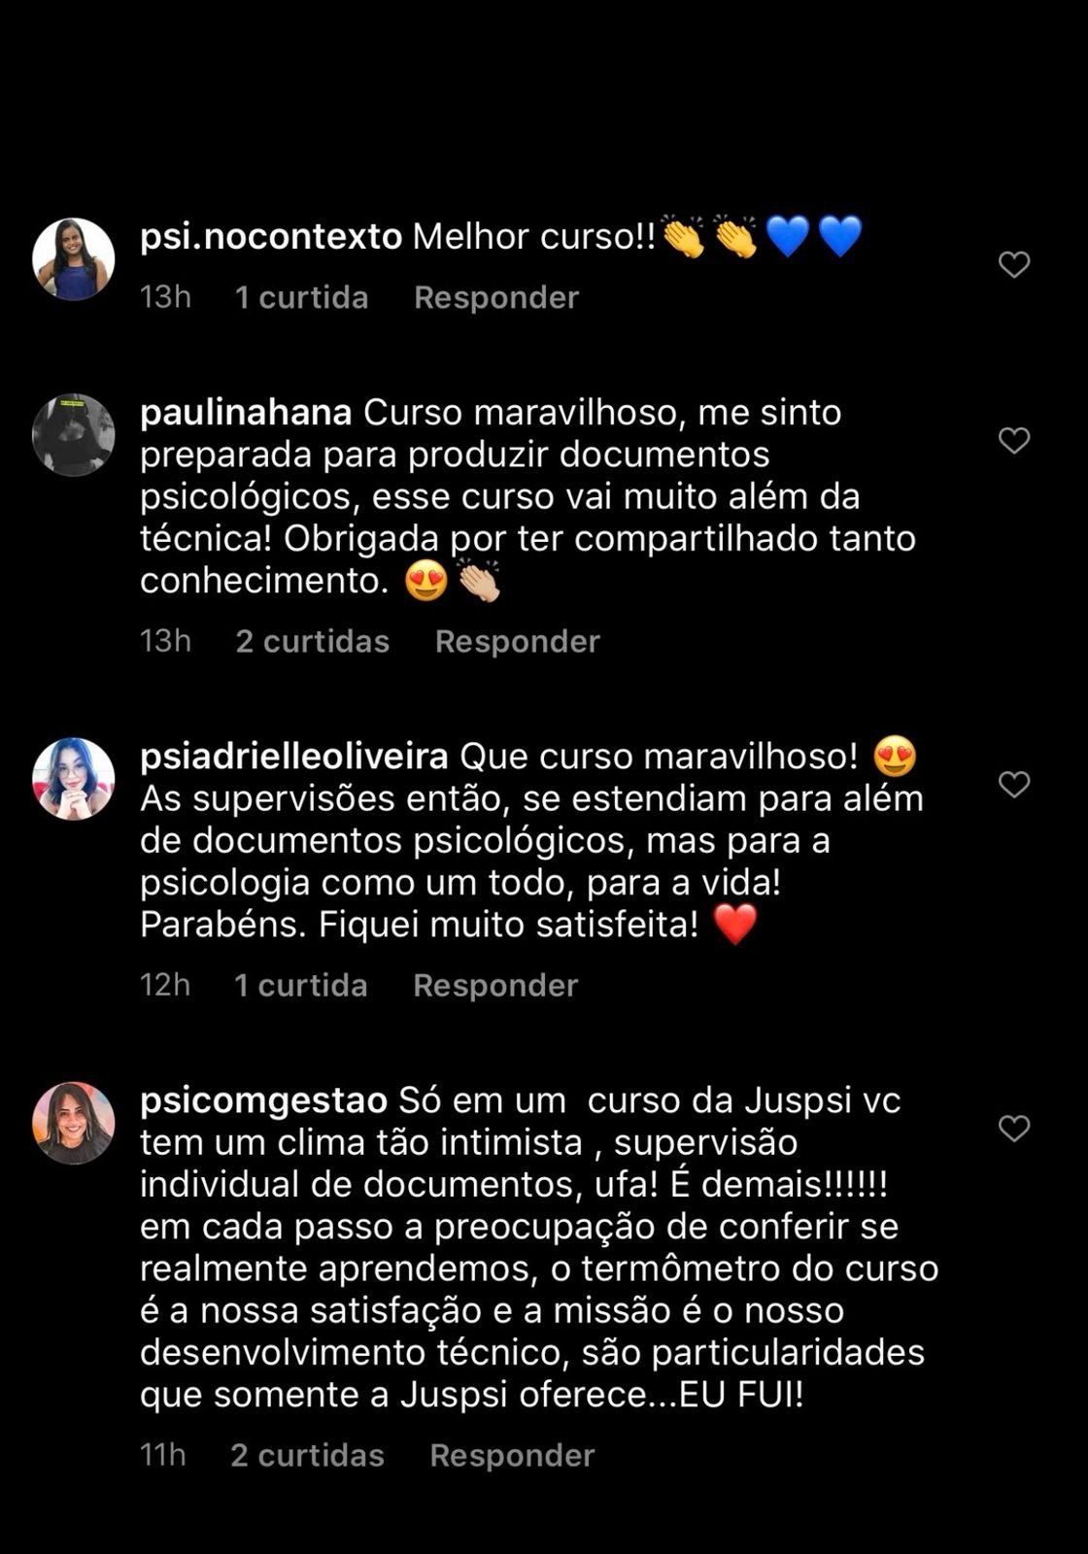The height and width of the screenshot is (1554, 1088).
Task: Like the paulinahana comment with heart
Action: coord(1014,441)
